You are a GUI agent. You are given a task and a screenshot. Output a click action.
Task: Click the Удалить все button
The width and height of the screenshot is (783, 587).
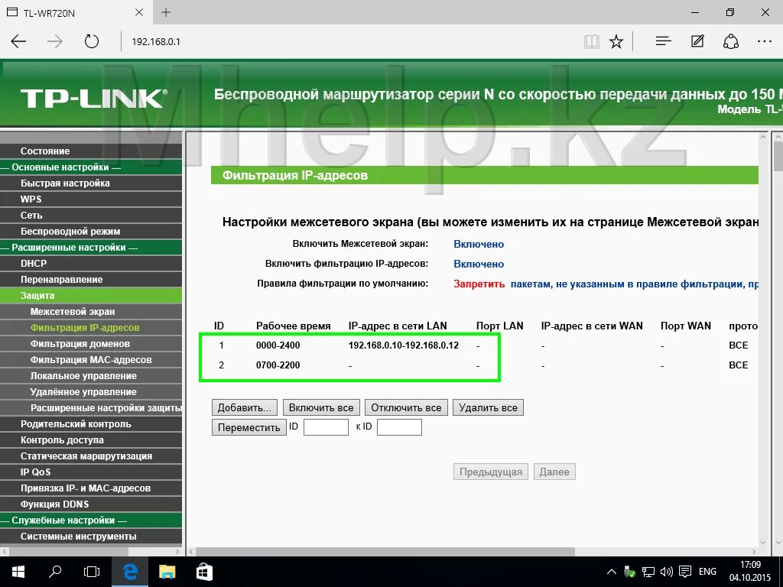pyautogui.click(x=488, y=407)
